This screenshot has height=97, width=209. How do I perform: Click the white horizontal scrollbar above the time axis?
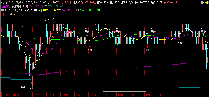(x=124, y=92)
